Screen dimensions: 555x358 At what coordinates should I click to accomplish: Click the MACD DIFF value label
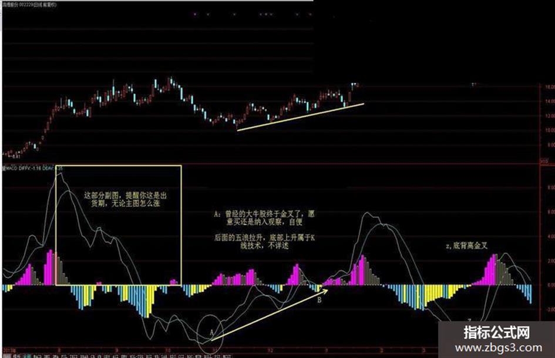[30, 168]
